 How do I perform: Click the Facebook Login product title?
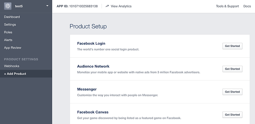91,43
